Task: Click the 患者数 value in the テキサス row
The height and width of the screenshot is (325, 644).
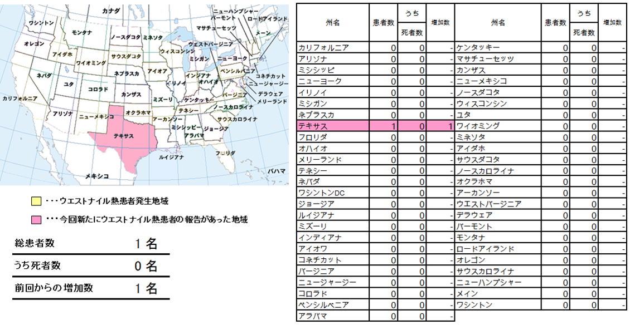Action: click(383, 126)
